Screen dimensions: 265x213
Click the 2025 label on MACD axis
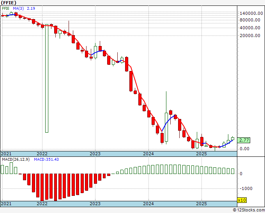(201, 204)
